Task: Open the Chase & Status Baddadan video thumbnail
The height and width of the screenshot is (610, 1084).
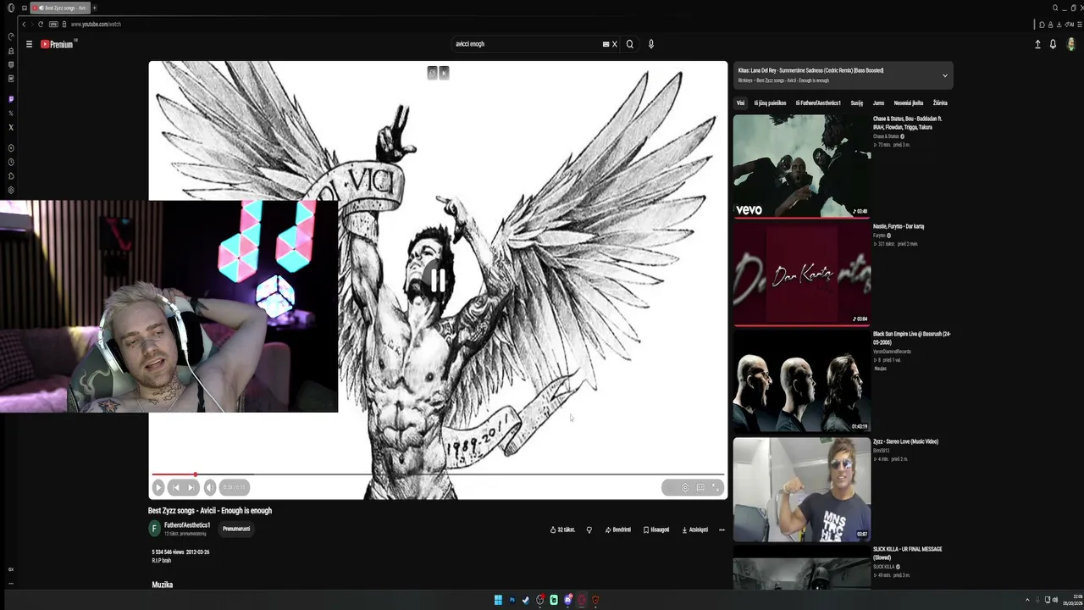Action: click(802, 165)
